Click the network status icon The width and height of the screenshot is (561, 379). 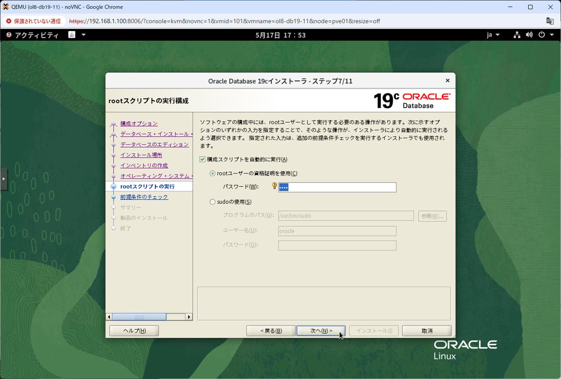click(x=516, y=34)
